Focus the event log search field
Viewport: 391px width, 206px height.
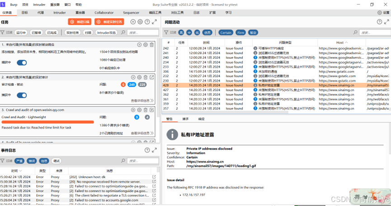[143, 161]
